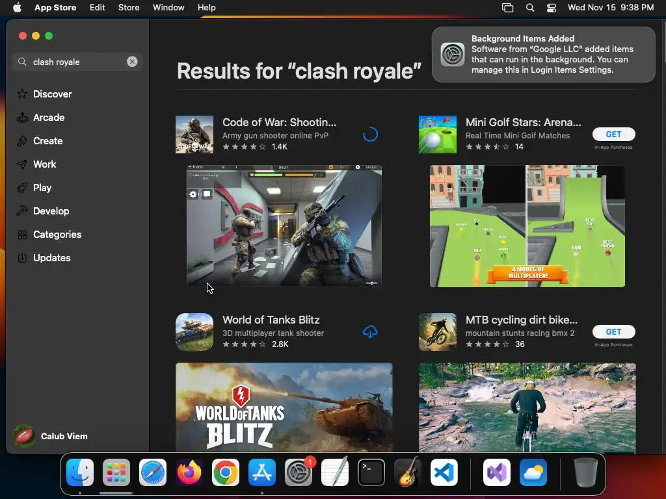Get Mini Golf Stars: Arena app

[x=614, y=134]
